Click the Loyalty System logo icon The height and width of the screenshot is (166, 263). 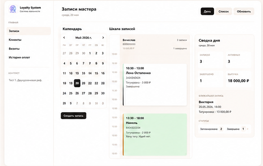(13, 9)
